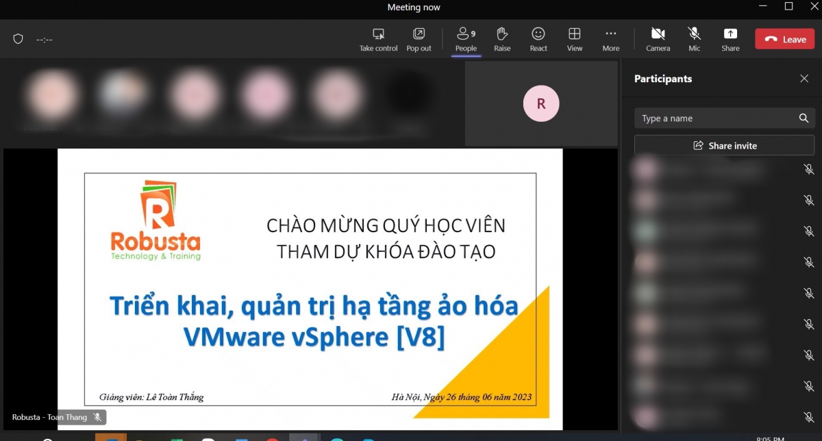Click slide text Triển khai, quản trị hạ tầng ảo hóa

pyautogui.click(x=314, y=305)
